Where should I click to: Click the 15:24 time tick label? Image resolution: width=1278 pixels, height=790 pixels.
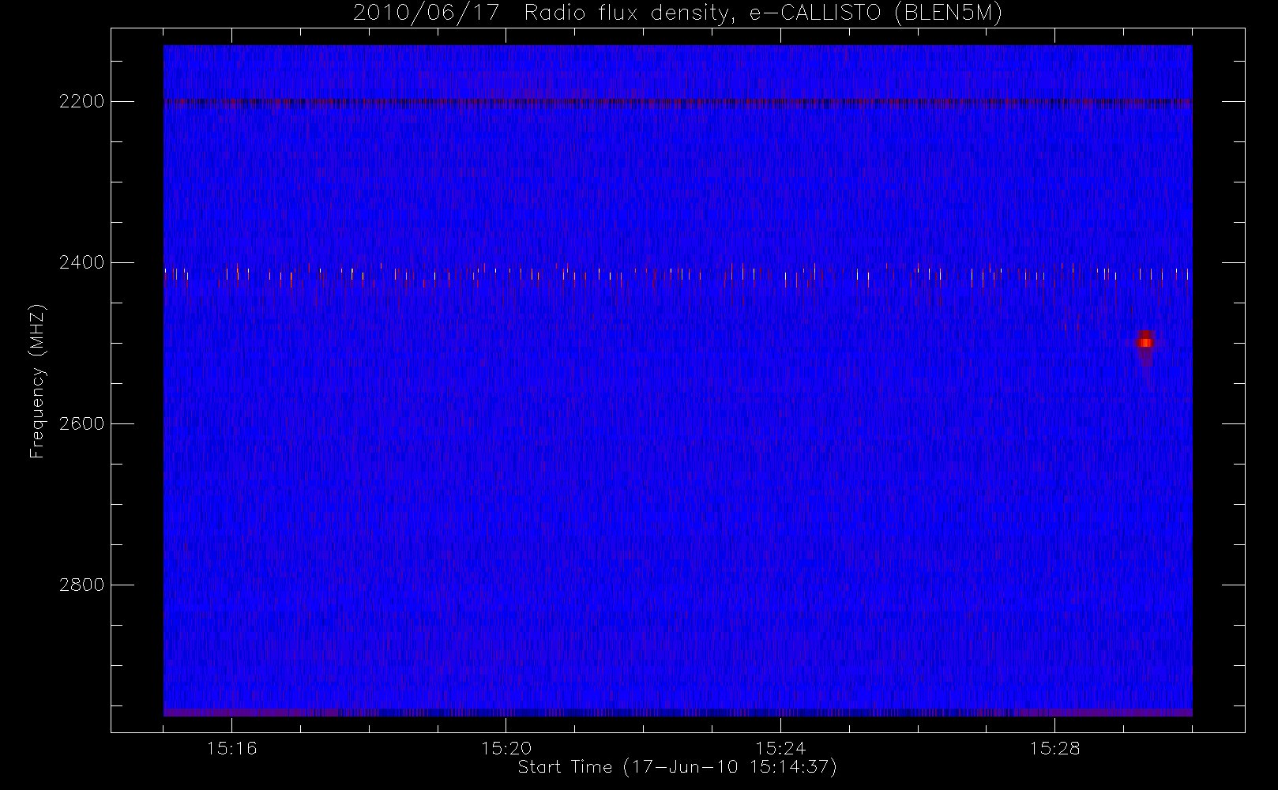tap(780, 748)
